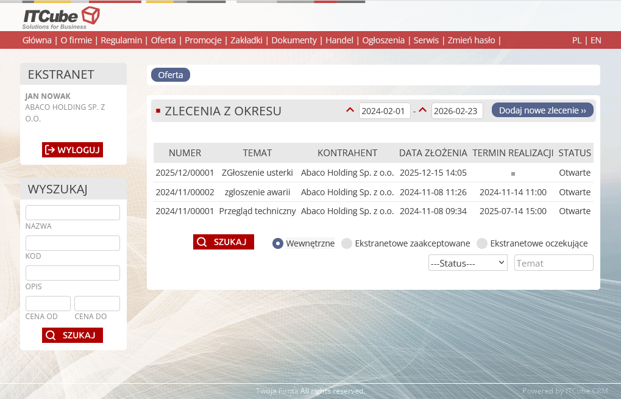Click the small red square beside Zlecenia title

tap(158, 111)
